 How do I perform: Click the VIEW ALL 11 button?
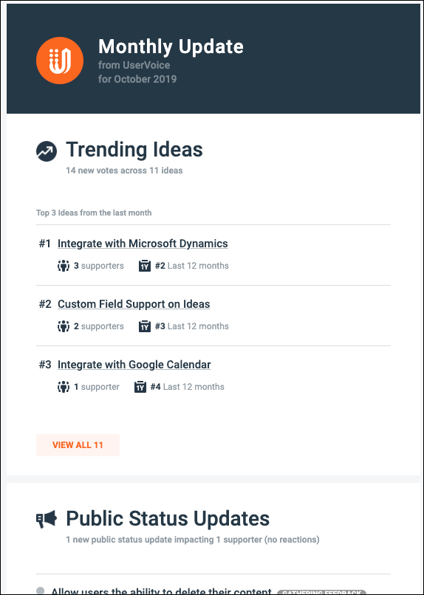tap(78, 445)
